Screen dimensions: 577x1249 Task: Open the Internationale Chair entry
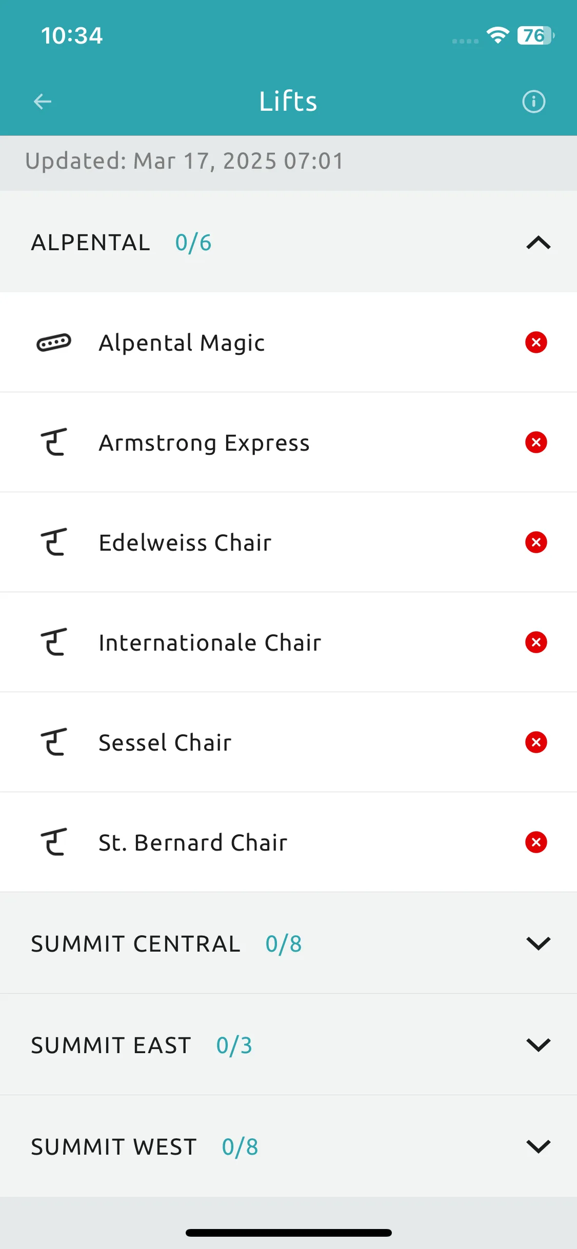point(288,642)
